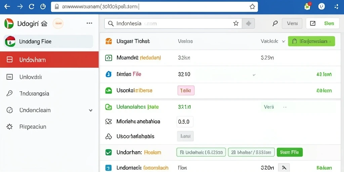Viewport: 344px width, 172px height.
Task: Click the green lock button in header row
Action: tap(311, 41)
